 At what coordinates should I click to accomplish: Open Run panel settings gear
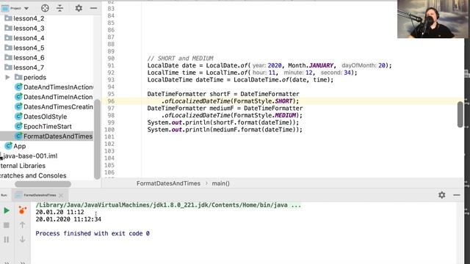pyautogui.click(x=441, y=195)
